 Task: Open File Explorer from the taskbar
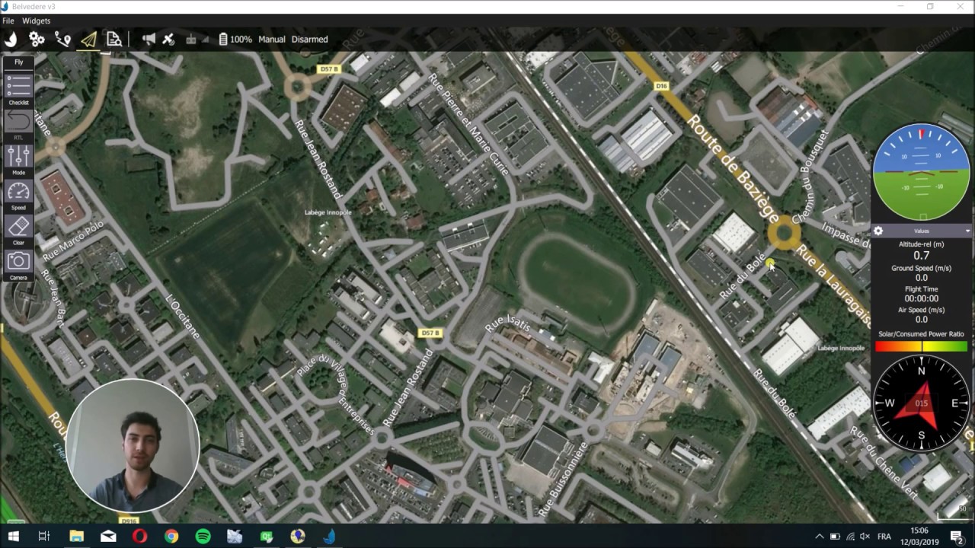tap(76, 537)
